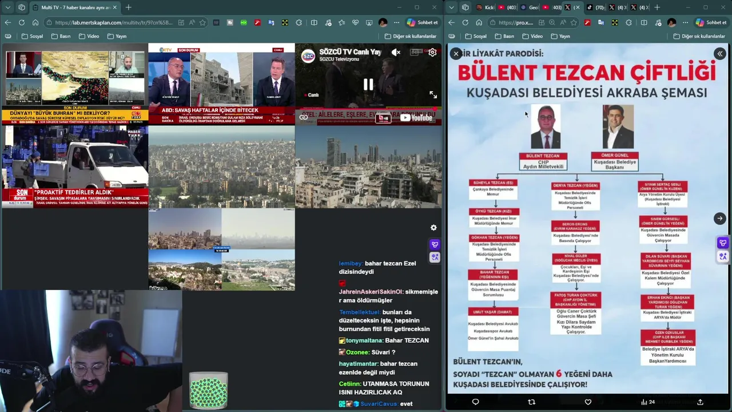This screenshot has height=412, width=732.
Task: Repost the X post
Action: point(531,402)
